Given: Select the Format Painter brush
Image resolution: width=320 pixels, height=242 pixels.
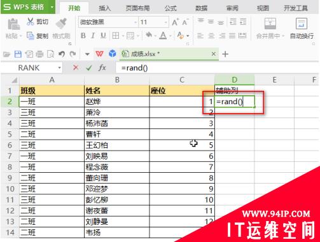Looking at the screenshot, I should [x=61, y=24].
